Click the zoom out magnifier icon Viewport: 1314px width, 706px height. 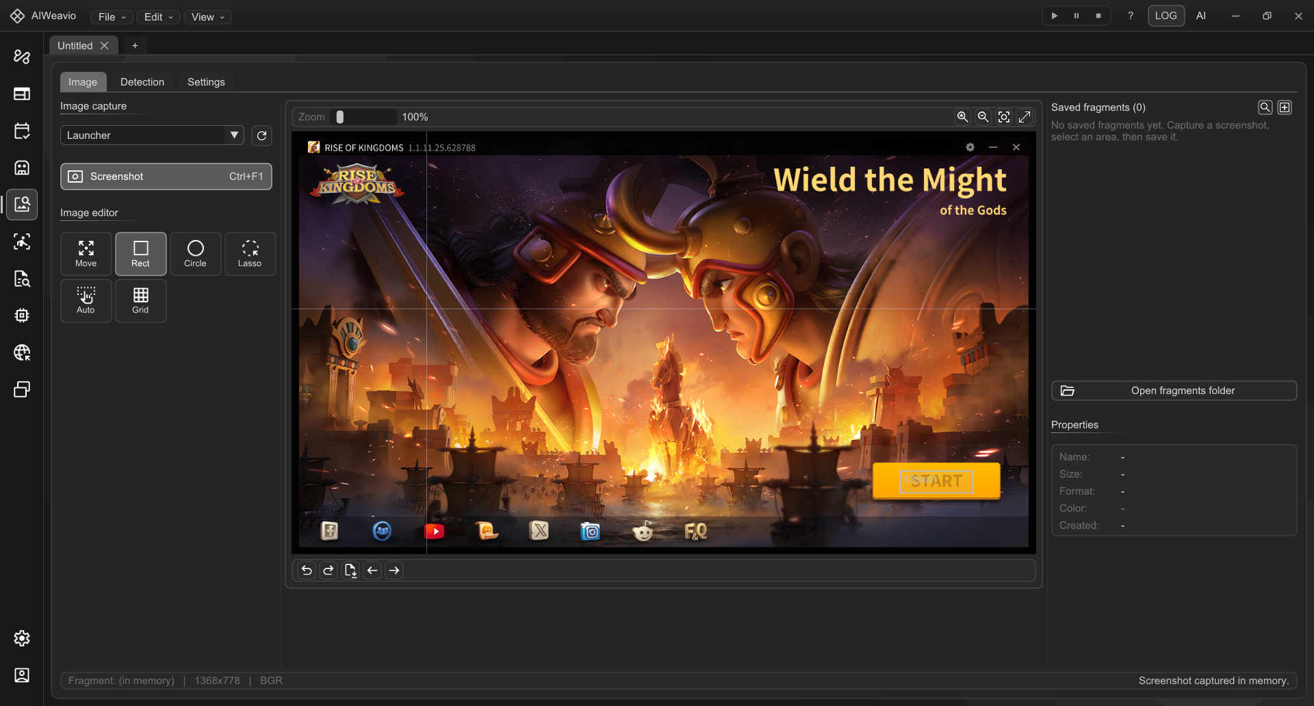point(983,117)
